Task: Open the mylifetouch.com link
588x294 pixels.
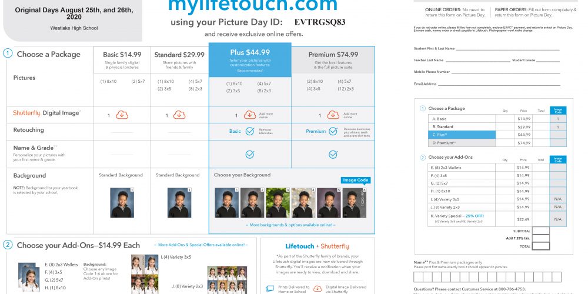Action: [253, 5]
